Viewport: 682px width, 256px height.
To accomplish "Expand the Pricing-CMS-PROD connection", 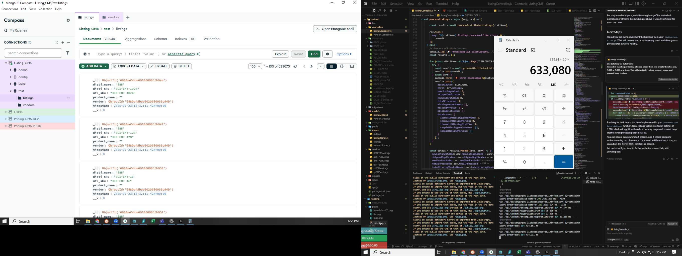I will click(x=6, y=126).
